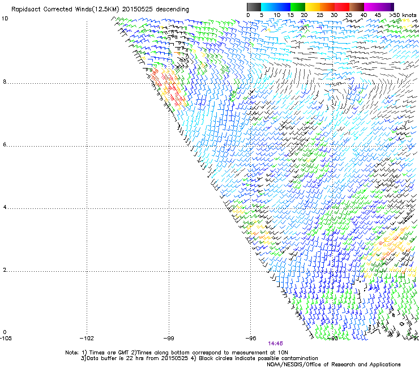Click the latitude axis label '2'

click(5, 270)
